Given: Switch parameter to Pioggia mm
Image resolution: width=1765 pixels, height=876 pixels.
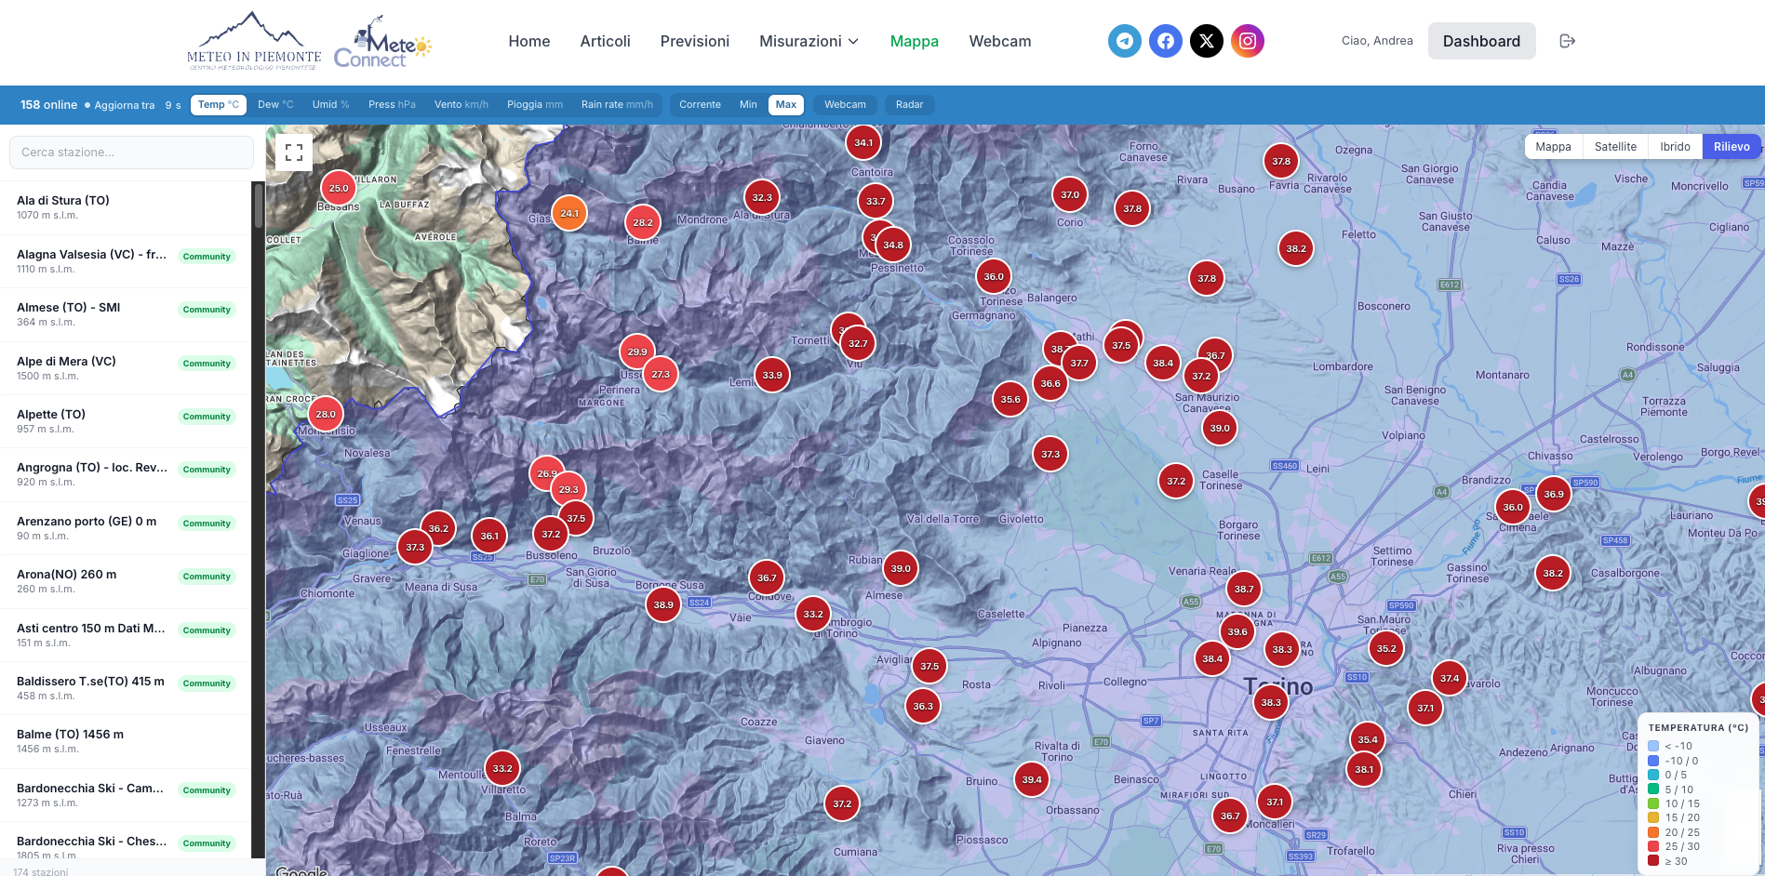Looking at the screenshot, I should [x=535, y=104].
